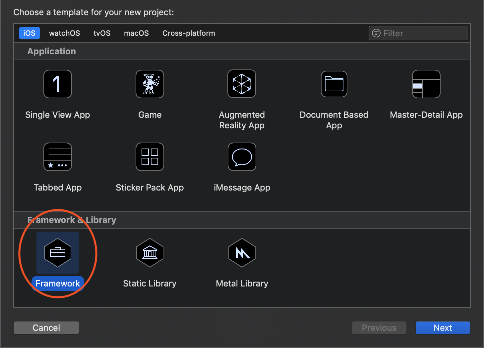Image resolution: width=484 pixels, height=348 pixels.
Task: Choose the Sticker Pack App template
Action: coord(150,157)
